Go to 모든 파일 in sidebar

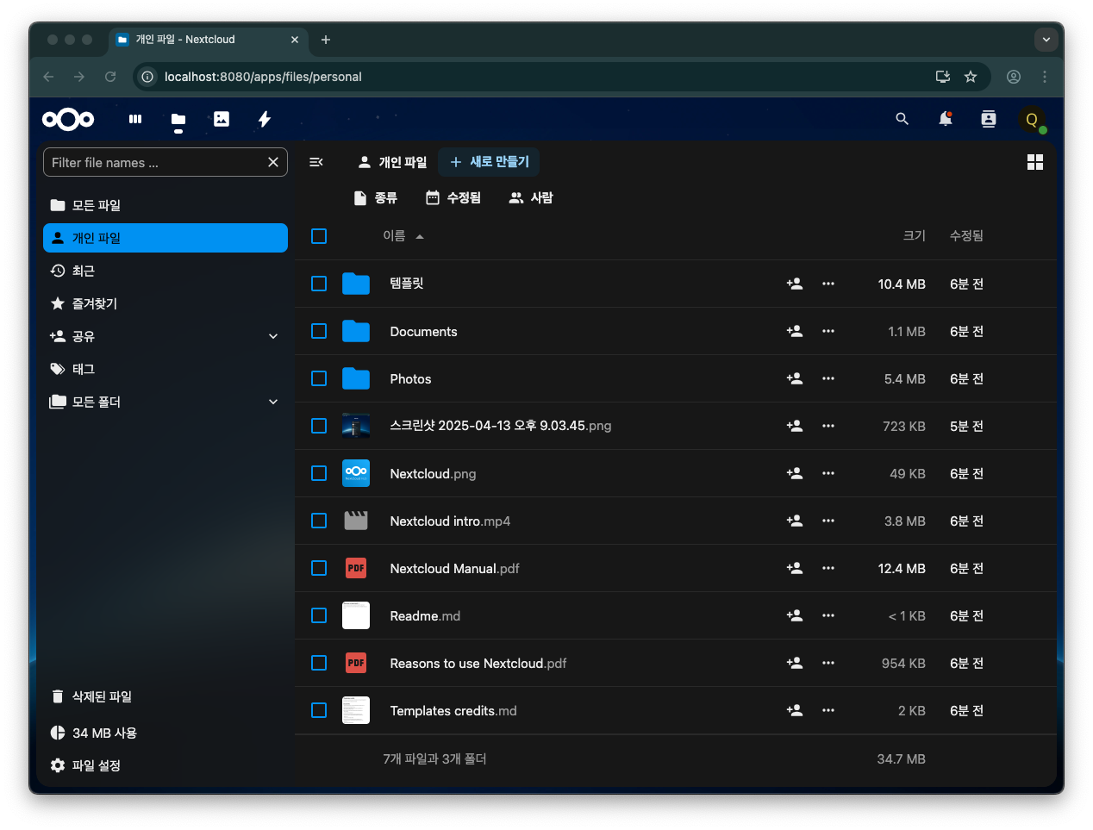point(166,205)
